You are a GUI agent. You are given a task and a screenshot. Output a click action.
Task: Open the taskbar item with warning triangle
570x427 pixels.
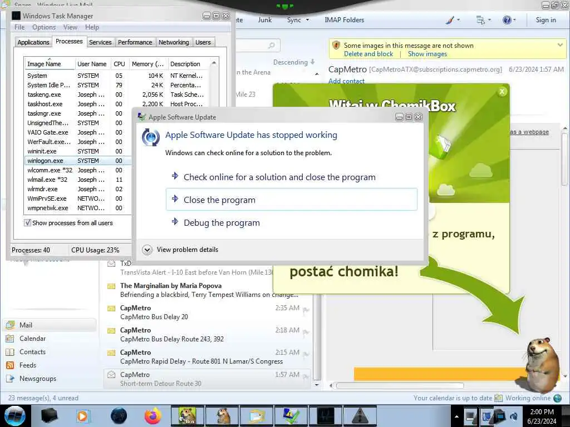click(x=360, y=416)
